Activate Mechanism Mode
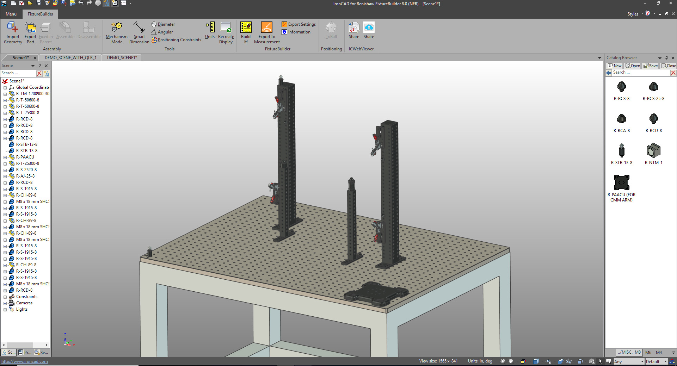The image size is (677, 366). 117,33
